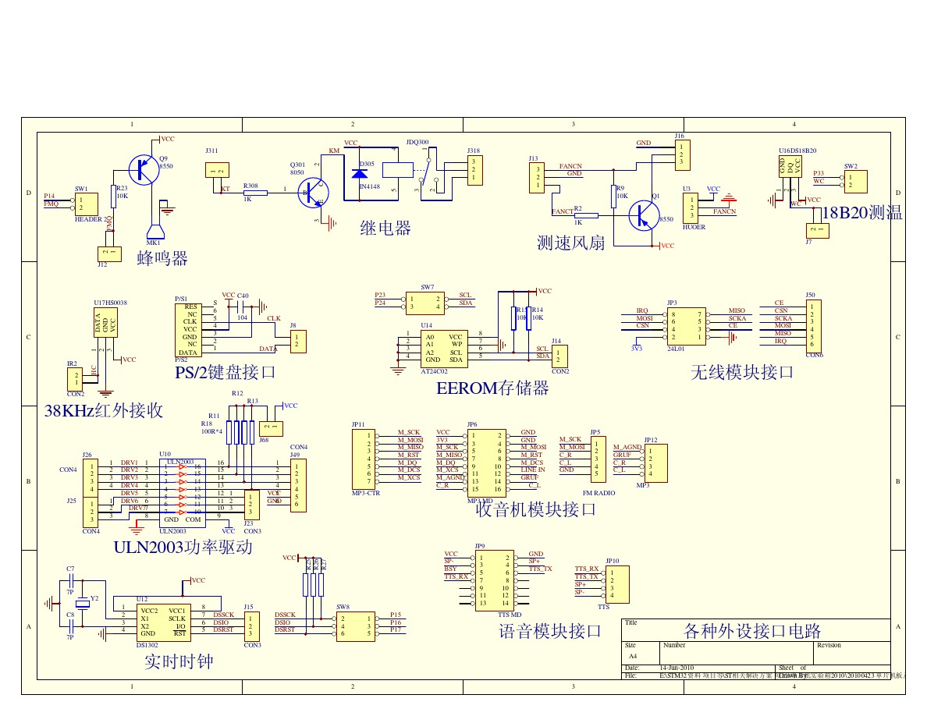
Task: Click the '蜂鸣器' section label
Action: point(162,258)
